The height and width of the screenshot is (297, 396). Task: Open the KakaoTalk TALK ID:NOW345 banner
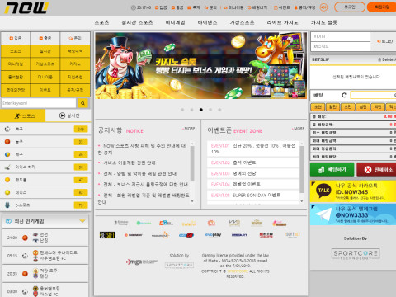[x=353, y=191]
